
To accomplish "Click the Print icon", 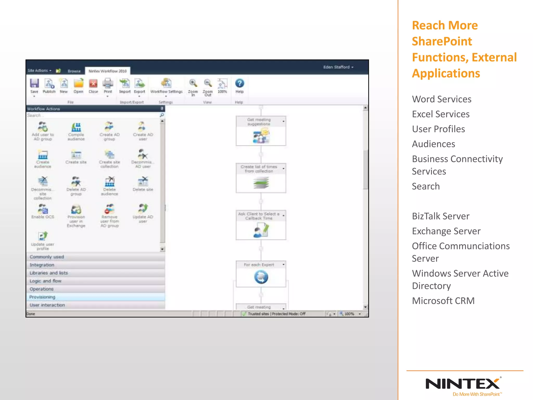I will pos(108,84).
